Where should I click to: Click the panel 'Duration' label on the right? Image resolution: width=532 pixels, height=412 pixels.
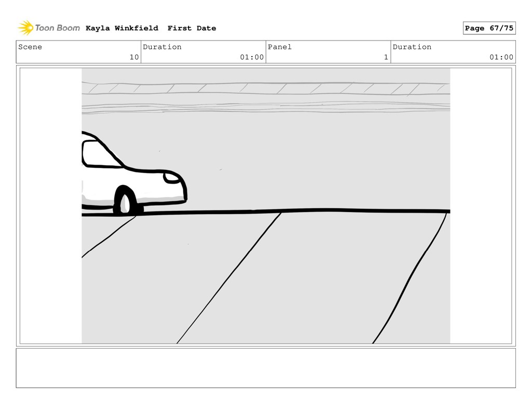[x=412, y=47]
